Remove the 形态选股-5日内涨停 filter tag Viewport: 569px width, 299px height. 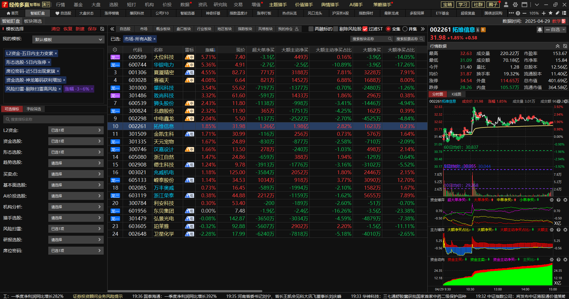tap(49, 62)
